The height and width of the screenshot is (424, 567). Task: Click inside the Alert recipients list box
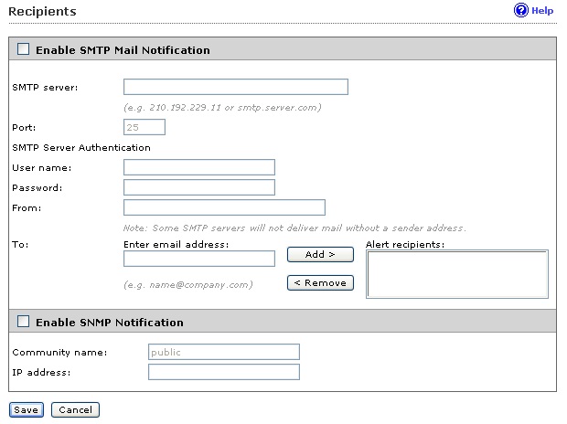coord(456,274)
